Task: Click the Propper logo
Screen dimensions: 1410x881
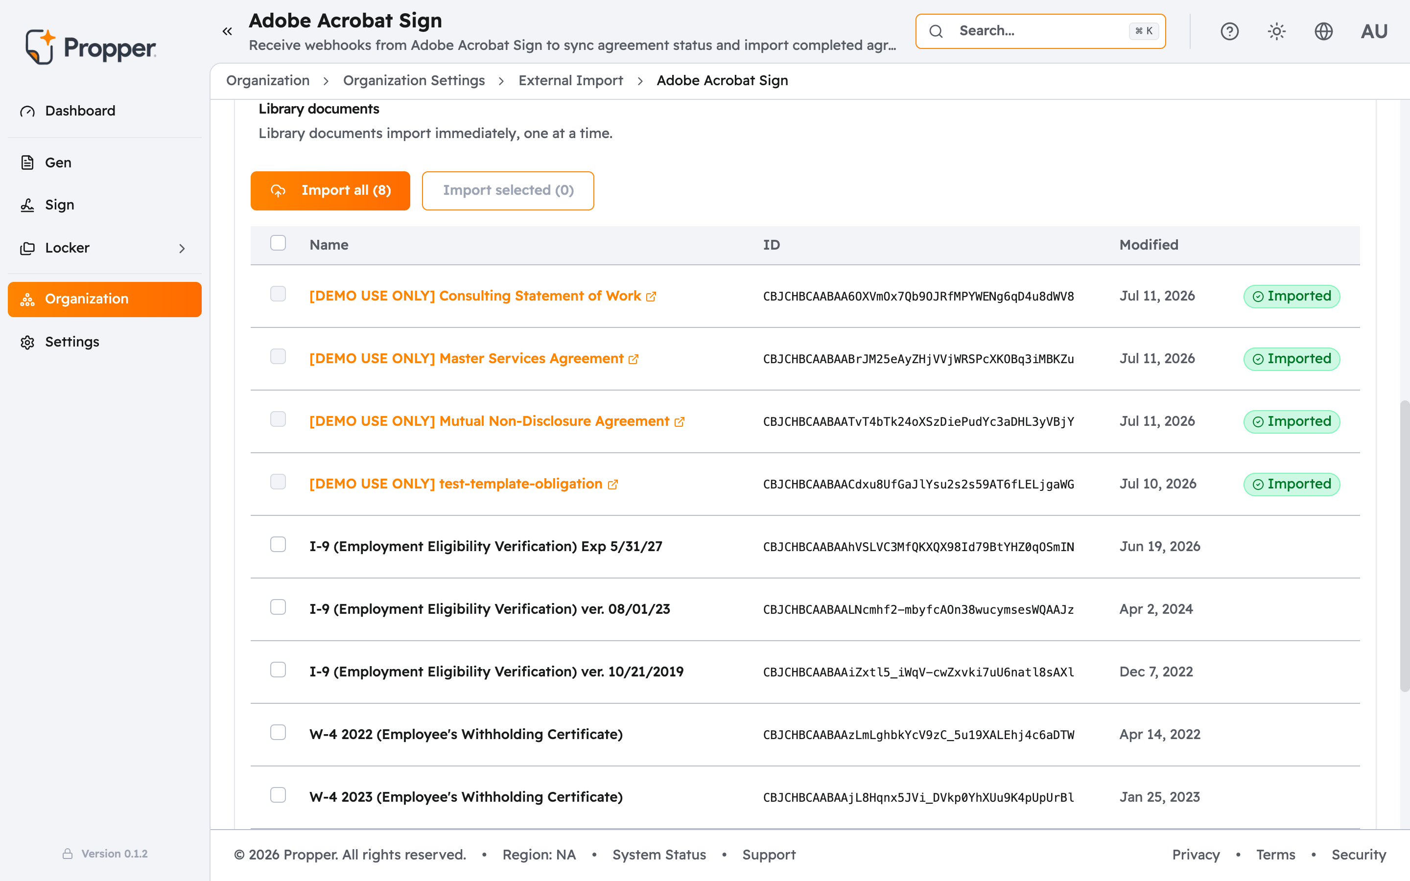Action: tap(90, 46)
